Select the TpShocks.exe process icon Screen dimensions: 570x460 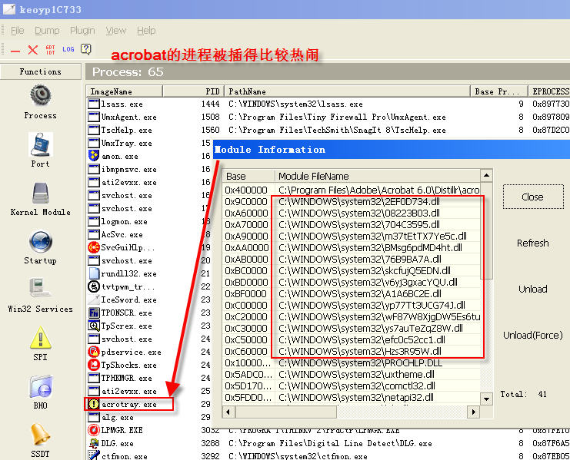(x=93, y=365)
